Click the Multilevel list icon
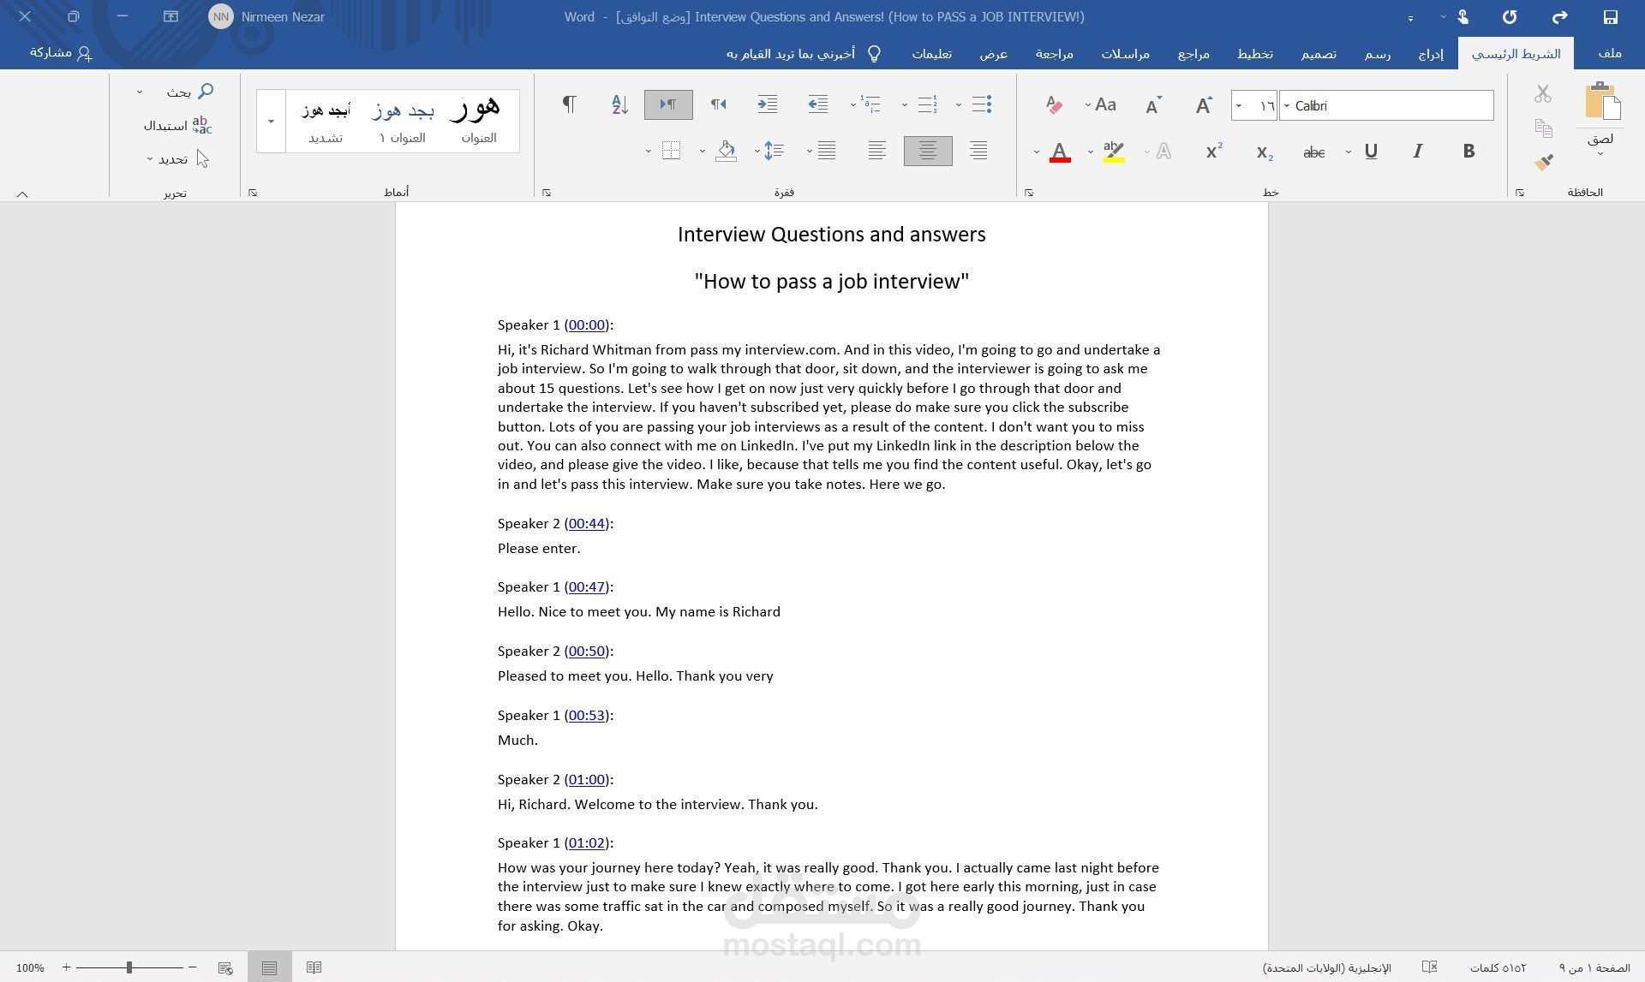Image resolution: width=1645 pixels, height=982 pixels. coord(870,104)
